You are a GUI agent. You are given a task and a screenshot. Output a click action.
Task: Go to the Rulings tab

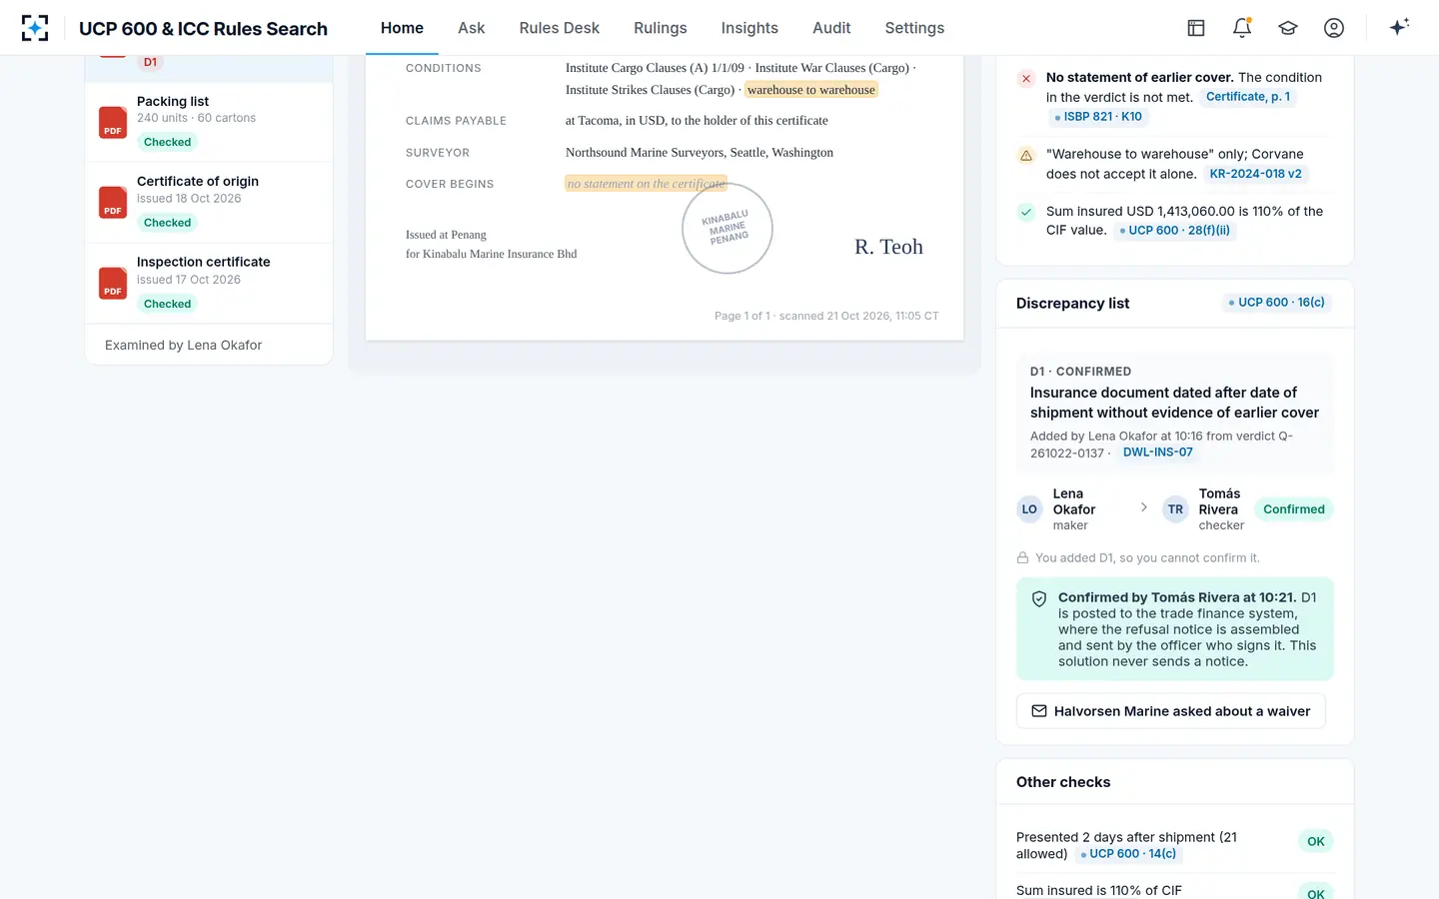pyautogui.click(x=661, y=28)
